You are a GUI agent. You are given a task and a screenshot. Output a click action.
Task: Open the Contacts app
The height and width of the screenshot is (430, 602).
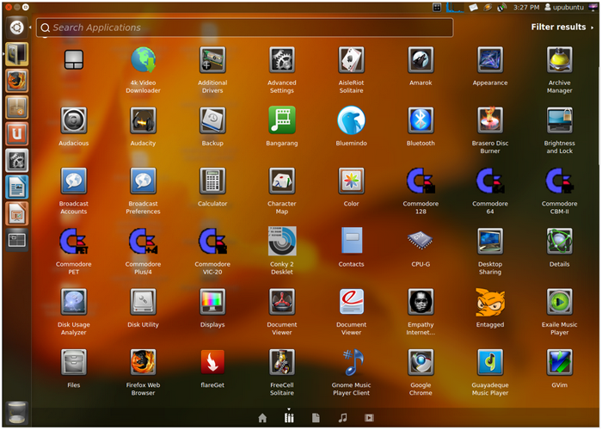tap(352, 240)
